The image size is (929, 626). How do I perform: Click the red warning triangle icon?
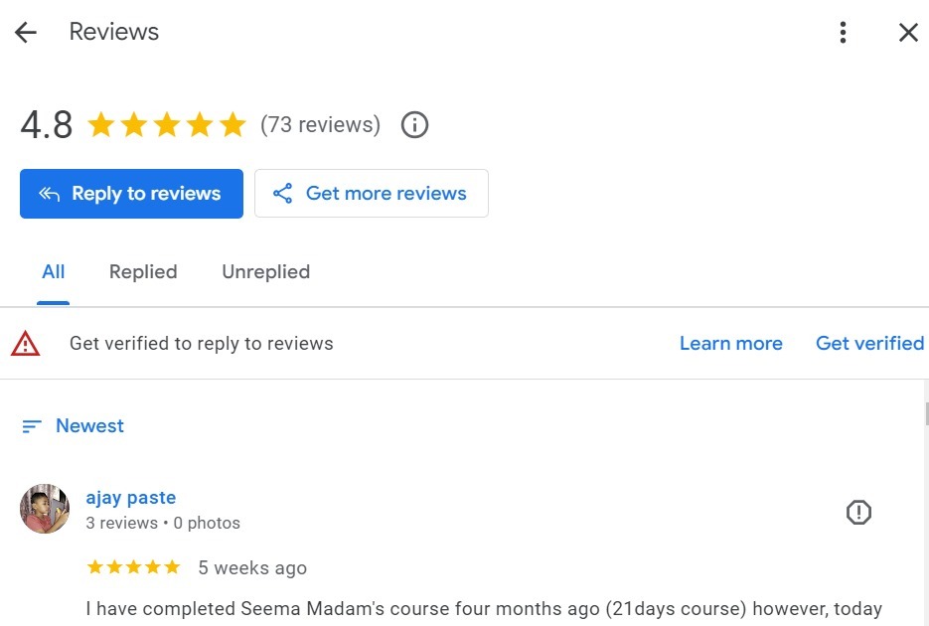(x=26, y=344)
